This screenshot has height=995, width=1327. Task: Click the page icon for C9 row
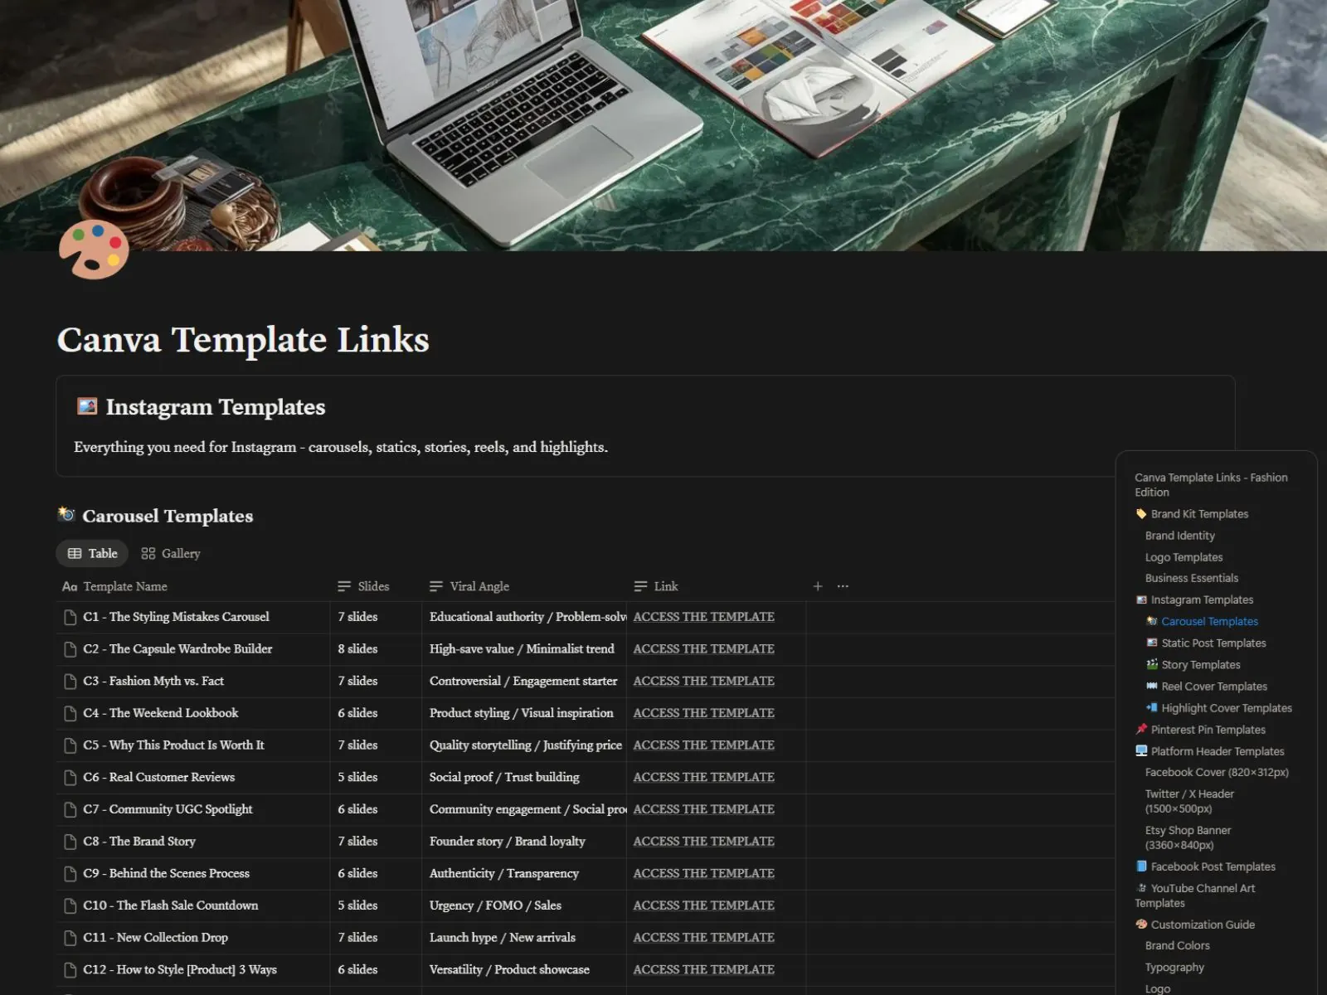(70, 874)
